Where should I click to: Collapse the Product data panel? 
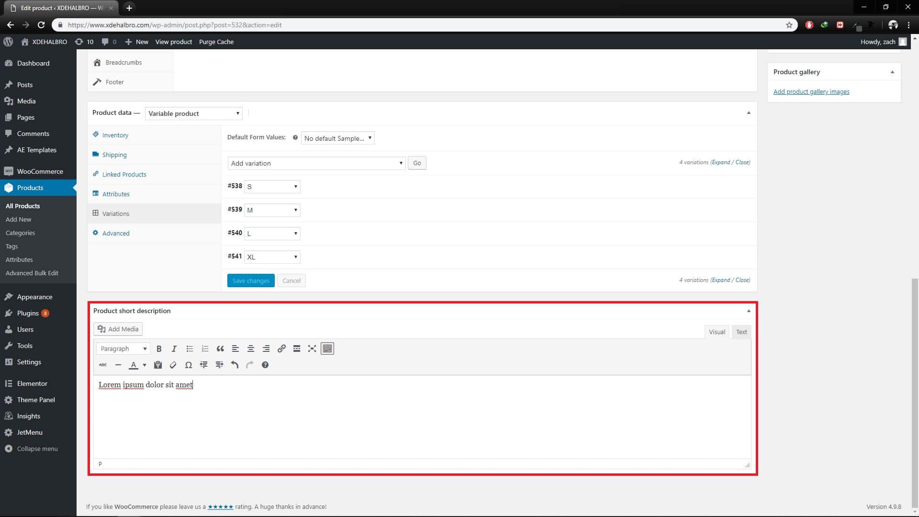point(749,113)
